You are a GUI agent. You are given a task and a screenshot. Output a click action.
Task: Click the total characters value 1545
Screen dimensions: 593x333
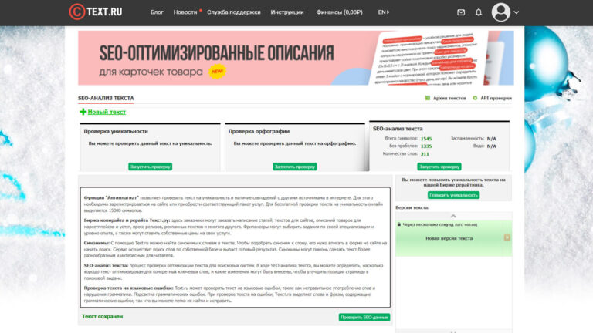(426, 139)
